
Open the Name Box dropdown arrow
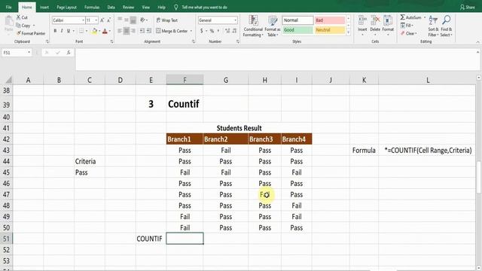click(x=29, y=53)
